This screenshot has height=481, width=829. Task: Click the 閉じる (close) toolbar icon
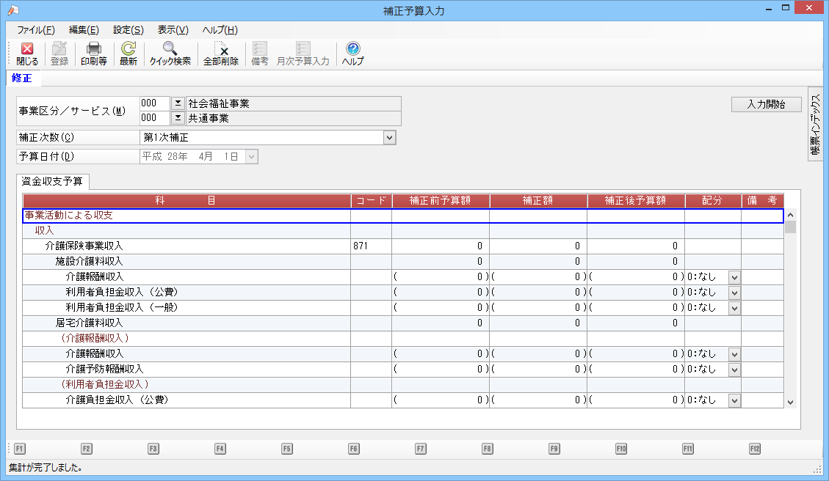pyautogui.click(x=27, y=54)
